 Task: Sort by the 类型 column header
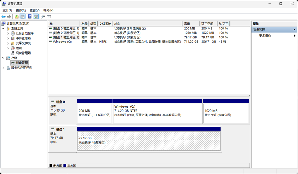click(x=93, y=24)
